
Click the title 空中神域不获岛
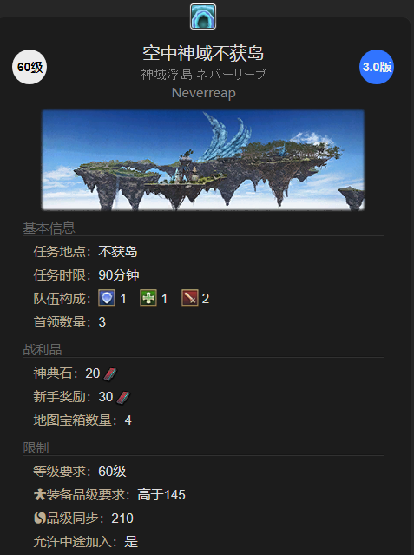point(203,53)
